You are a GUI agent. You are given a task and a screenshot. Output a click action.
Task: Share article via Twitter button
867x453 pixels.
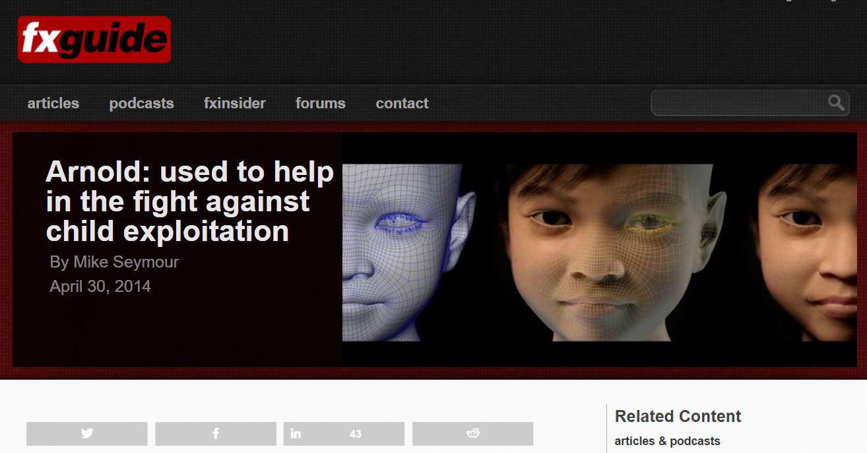(x=87, y=434)
